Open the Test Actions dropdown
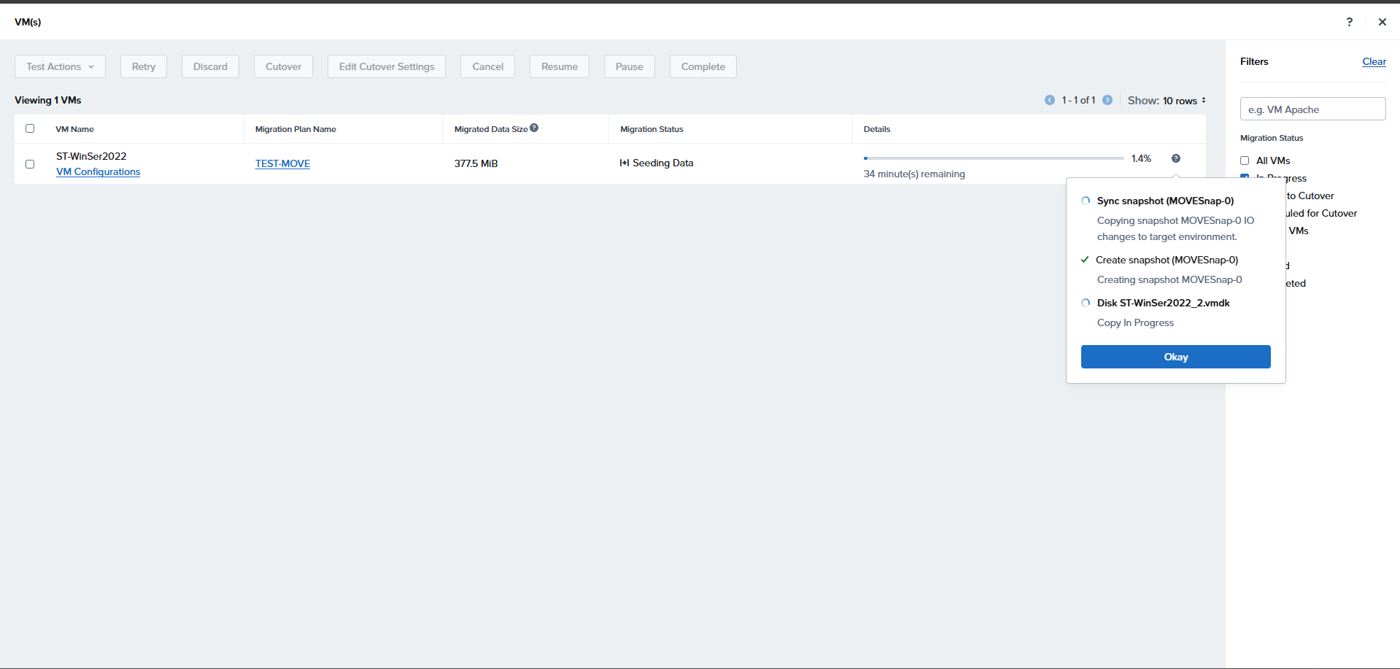Screen dimensions: 1400x669 click(x=60, y=66)
